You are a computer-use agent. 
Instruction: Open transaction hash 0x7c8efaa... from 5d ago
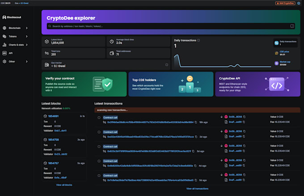point(150,180)
